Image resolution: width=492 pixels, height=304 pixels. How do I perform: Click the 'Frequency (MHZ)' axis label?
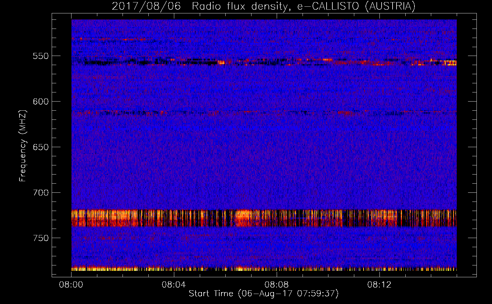pyautogui.click(x=23, y=146)
